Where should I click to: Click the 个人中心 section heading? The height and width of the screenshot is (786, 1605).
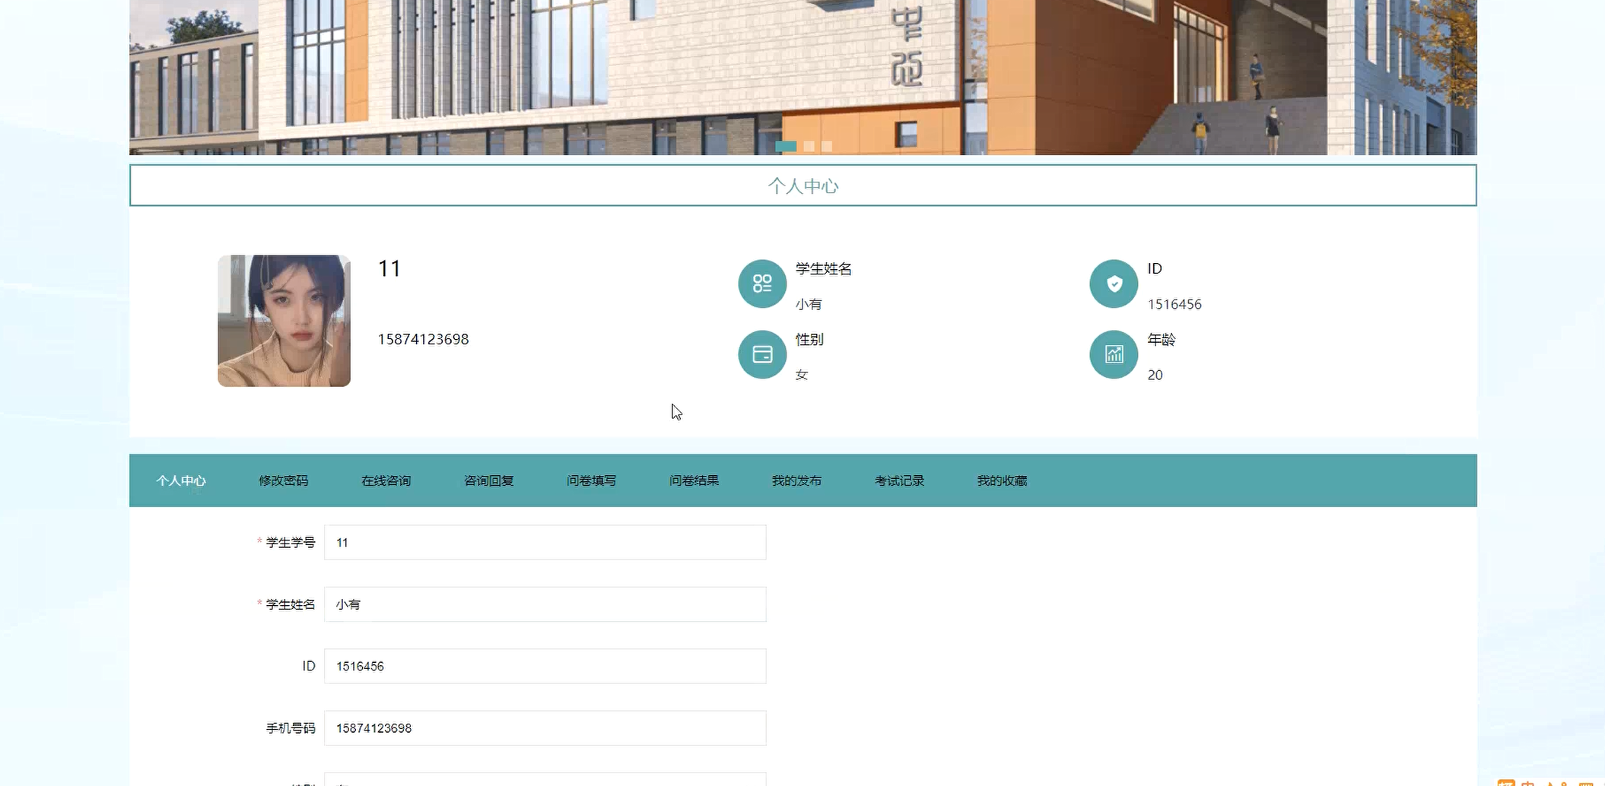point(803,186)
